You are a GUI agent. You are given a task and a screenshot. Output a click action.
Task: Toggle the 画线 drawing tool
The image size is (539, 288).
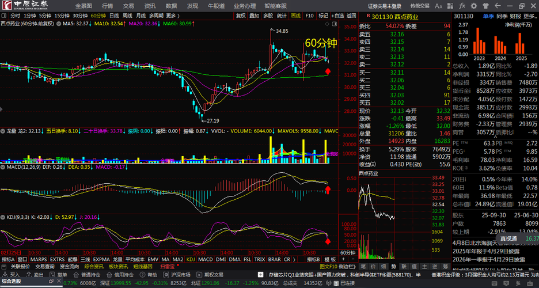tap(295, 16)
